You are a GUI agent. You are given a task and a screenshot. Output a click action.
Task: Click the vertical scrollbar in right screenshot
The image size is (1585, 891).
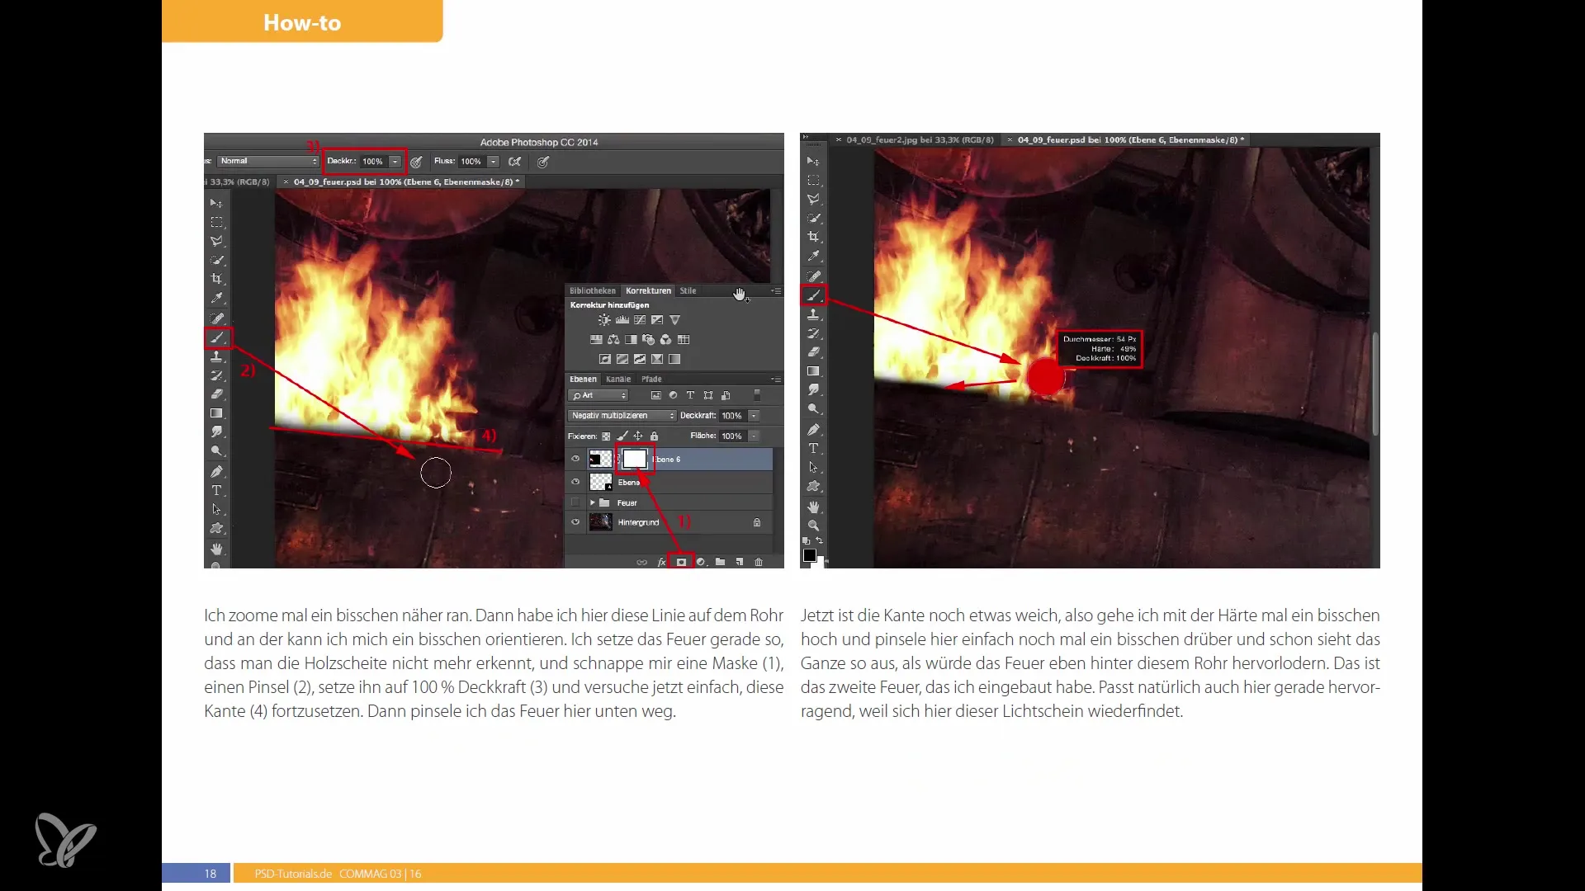[1375, 384]
